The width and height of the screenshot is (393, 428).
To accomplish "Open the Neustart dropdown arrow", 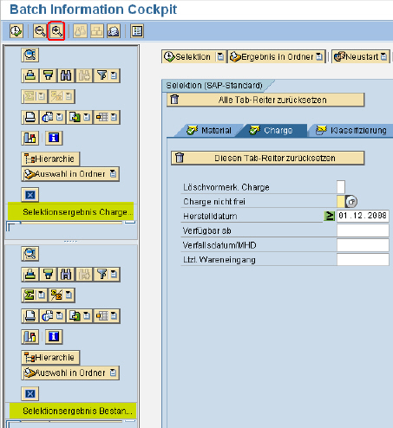I will coord(383,56).
